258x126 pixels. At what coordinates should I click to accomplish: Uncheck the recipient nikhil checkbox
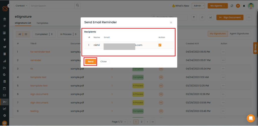coord(160,45)
